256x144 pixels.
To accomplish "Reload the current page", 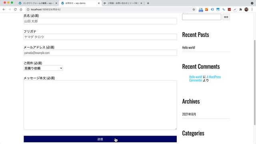I will [x=15, y=10].
